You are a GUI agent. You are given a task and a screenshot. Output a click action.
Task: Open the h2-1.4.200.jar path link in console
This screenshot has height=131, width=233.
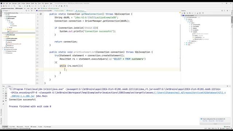23,96
